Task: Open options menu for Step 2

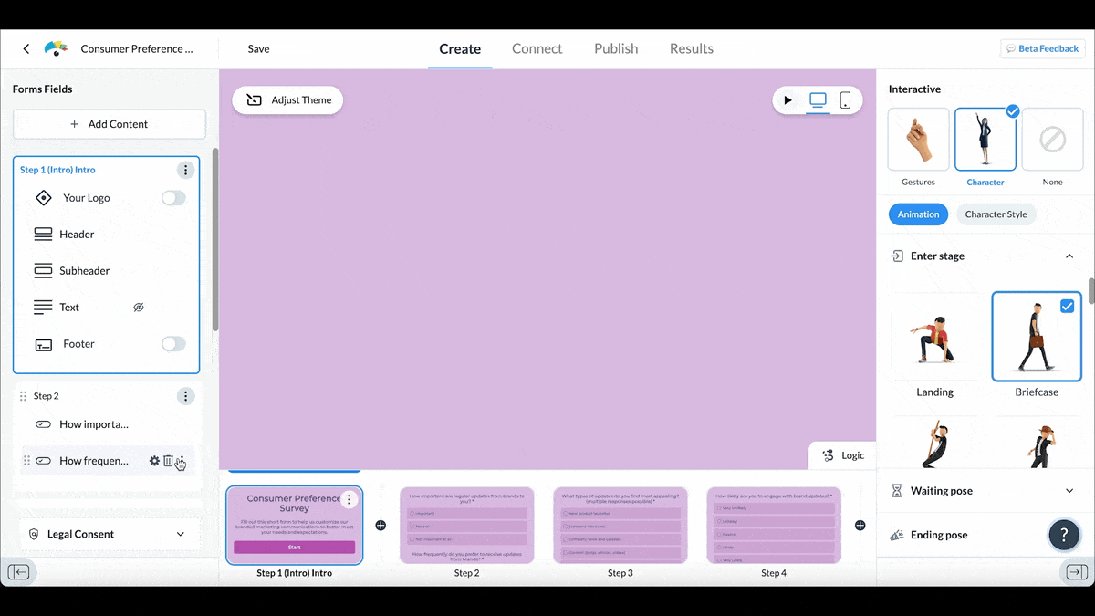Action: pyautogui.click(x=185, y=396)
